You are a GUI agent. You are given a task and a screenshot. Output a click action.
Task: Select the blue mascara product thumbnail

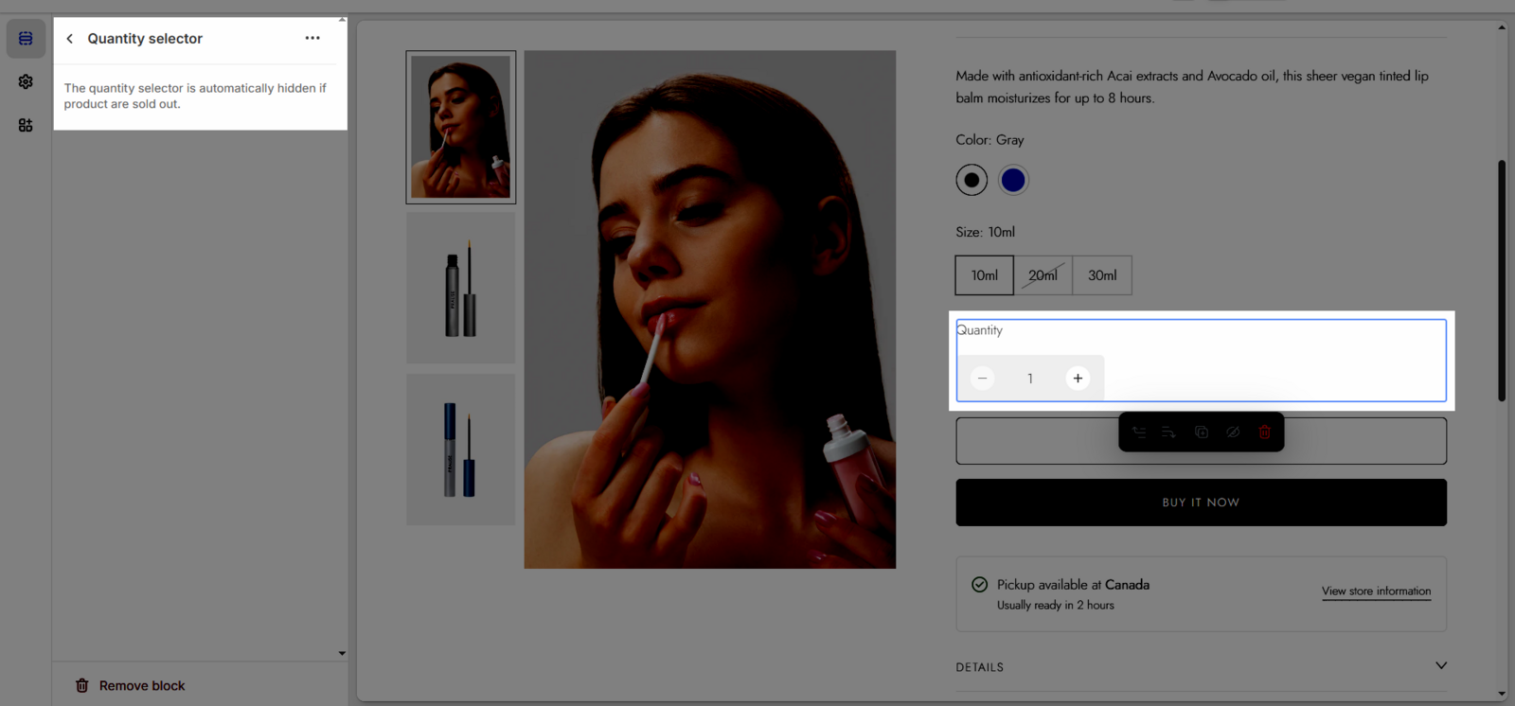click(461, 450)
